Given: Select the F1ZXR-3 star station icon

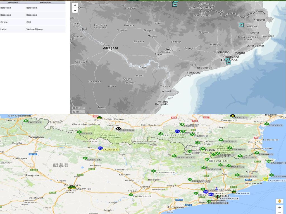Looking at the screenshot, I should [x=192, y=135].
